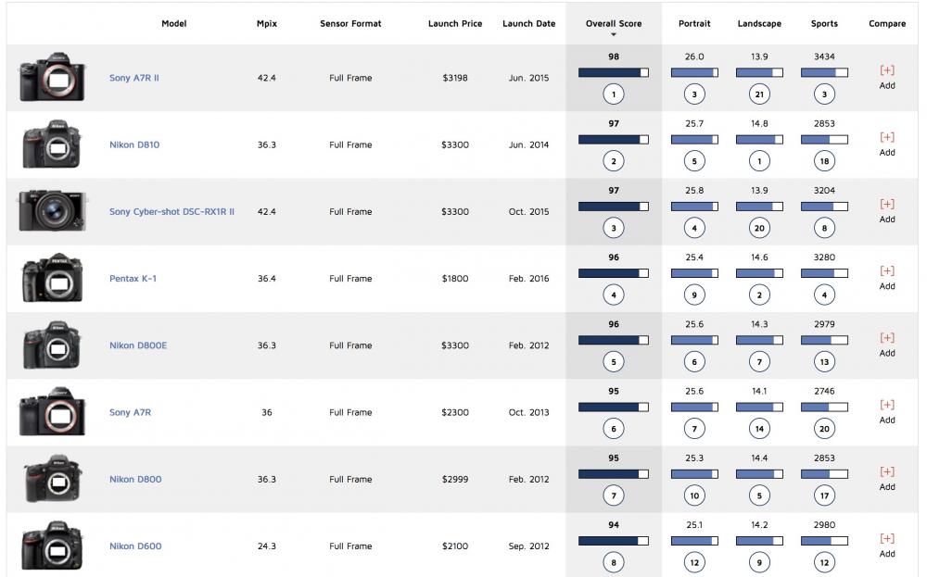Add Nikon D600 to comparison
The height and width of the screenshot is (577, 927).
(x=886, y=538)
